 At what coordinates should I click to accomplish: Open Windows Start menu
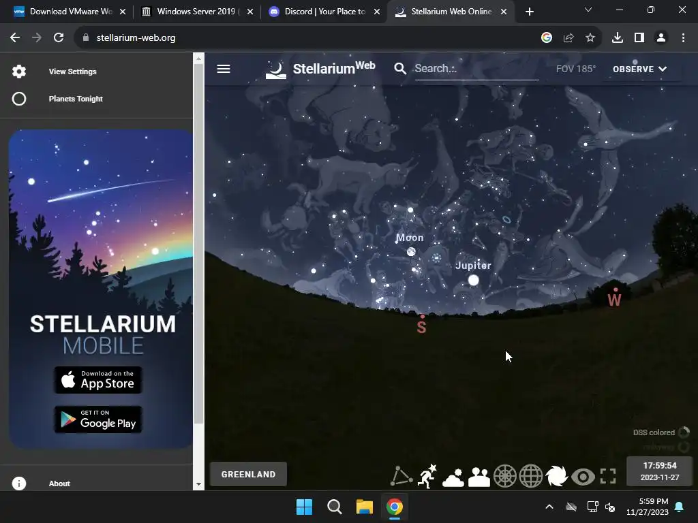coord(305,507)
